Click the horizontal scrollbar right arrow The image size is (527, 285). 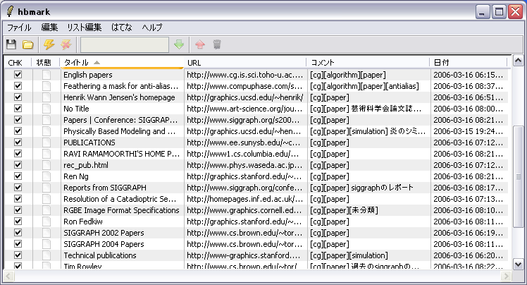tap(505, 277)
